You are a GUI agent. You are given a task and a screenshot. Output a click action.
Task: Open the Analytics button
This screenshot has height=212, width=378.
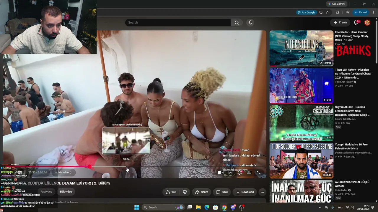pos(46,192)
